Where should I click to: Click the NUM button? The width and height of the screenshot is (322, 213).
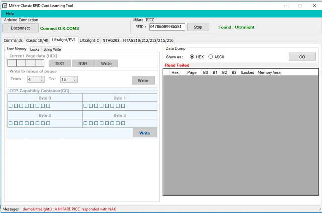83,64
